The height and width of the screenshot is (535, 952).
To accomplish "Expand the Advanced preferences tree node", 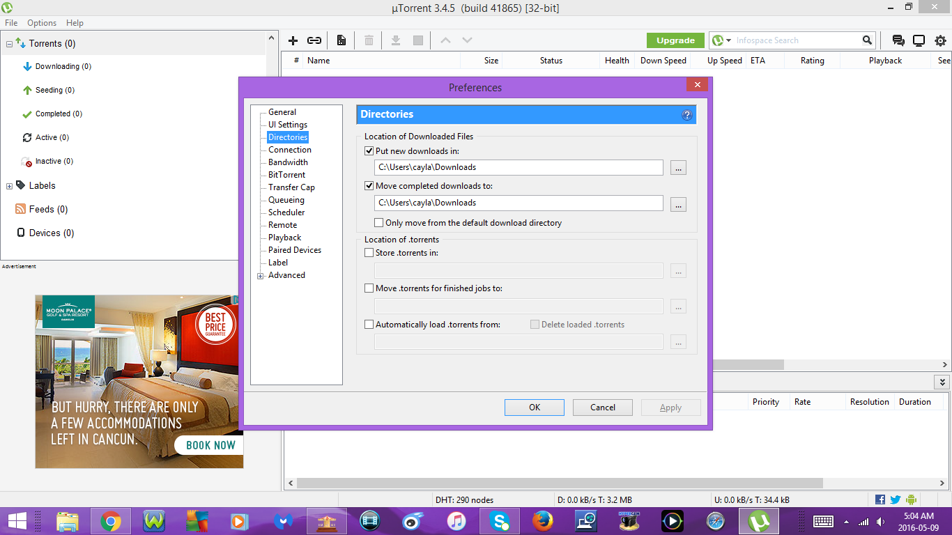I will tap(261, 276).
